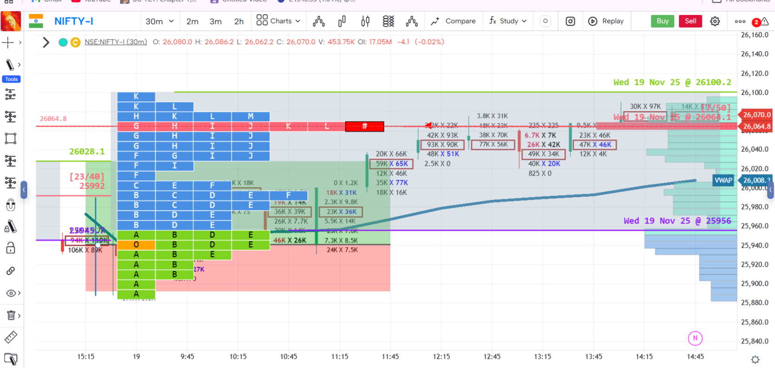Take a chart snapshot with camera icon
Viewport: 775px width, 368px height.
pyautogui.click(x=570, y=21)
